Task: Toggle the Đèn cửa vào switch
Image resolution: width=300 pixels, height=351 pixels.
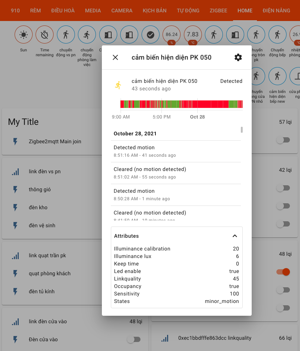Action: click(134, 339)
